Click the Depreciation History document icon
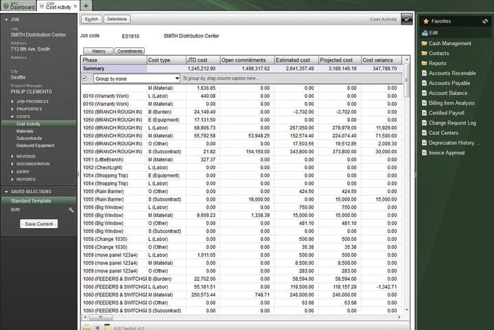 (x=425, y=142)
